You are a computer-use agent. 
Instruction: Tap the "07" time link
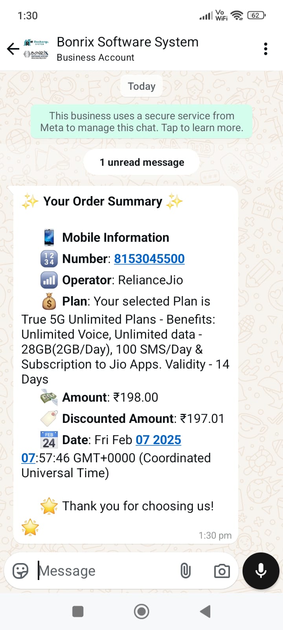pos(28,458)
